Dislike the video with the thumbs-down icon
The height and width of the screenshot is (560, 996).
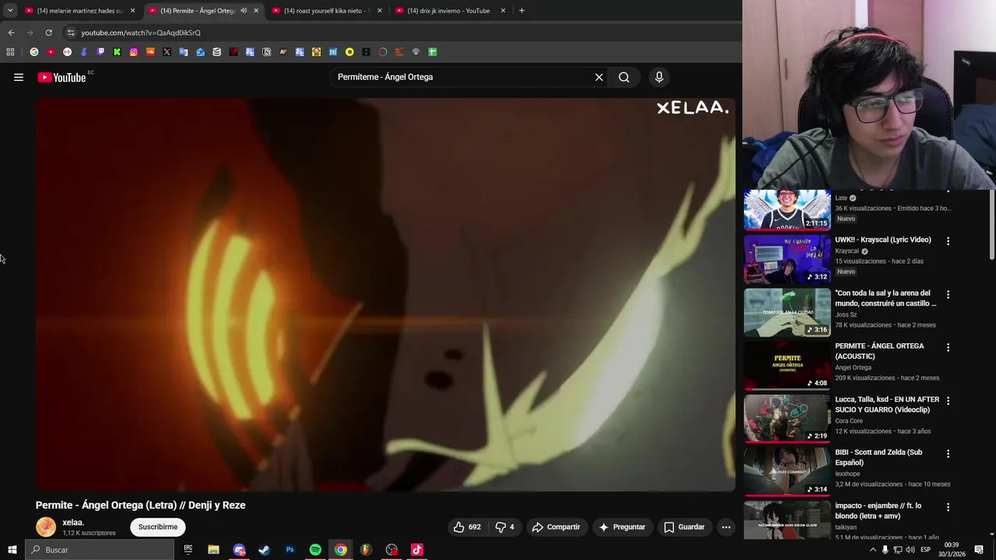[x=505, y=527]
